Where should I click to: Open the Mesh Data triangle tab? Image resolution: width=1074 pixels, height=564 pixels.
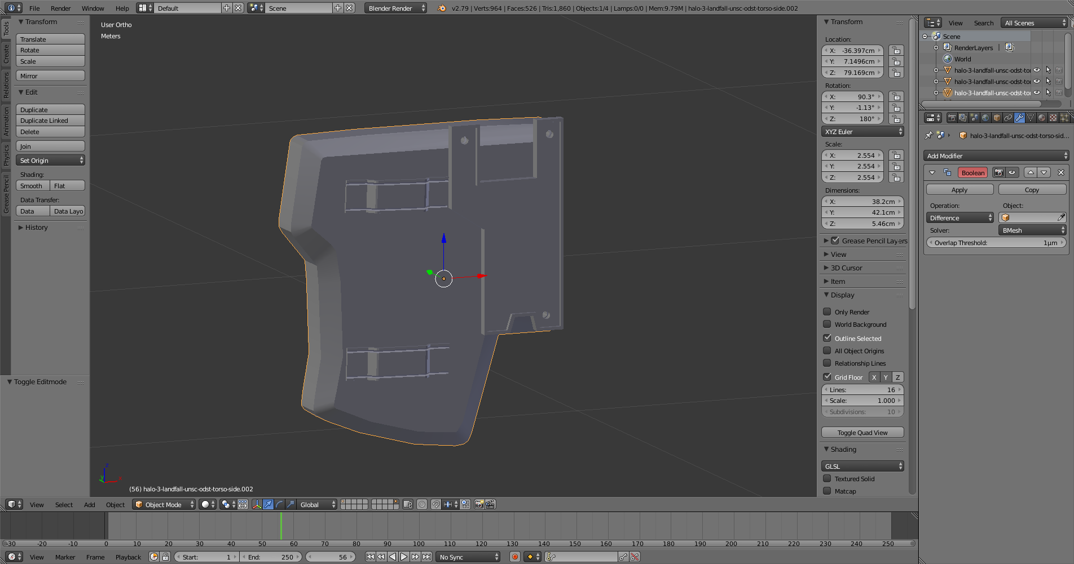[x=1031, y=118]
